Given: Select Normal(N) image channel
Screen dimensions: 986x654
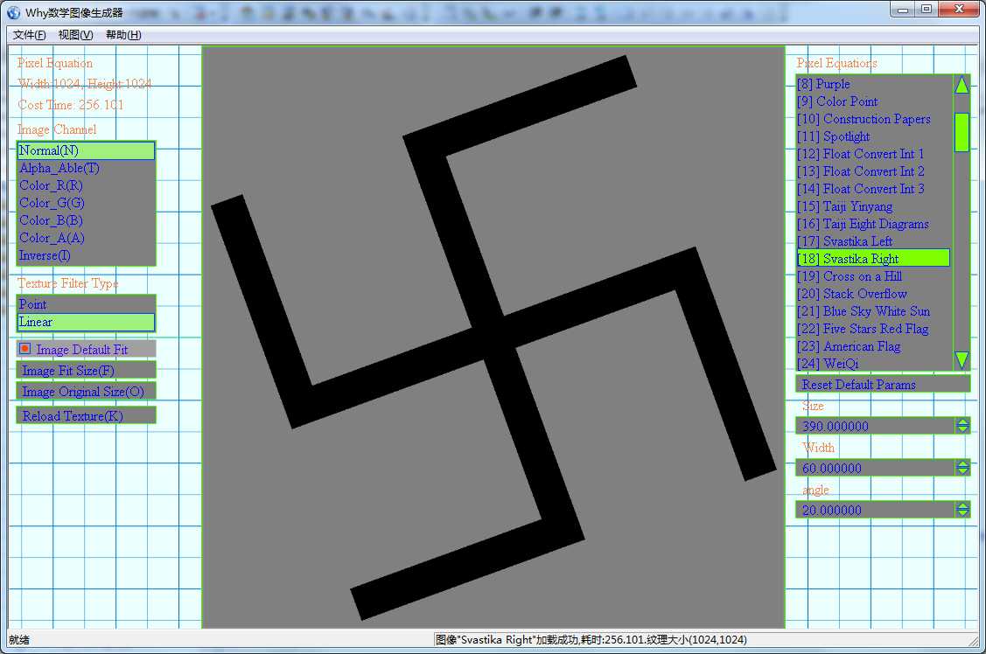Looking at the screenshot, I should [x=86, y=150].
